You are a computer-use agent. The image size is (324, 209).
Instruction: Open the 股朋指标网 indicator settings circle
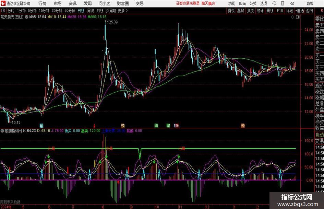(x=2, y=130)
